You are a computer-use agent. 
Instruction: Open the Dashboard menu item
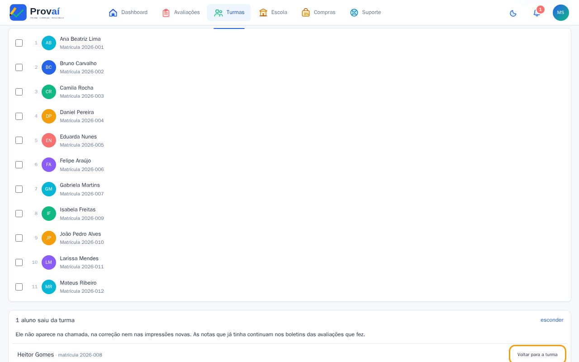128,13
